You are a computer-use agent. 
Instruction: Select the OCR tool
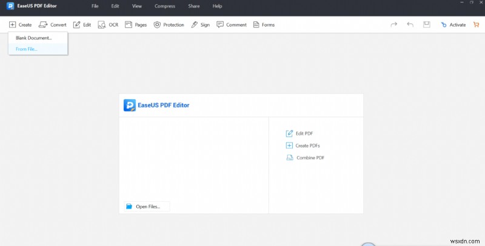(108, 25)
